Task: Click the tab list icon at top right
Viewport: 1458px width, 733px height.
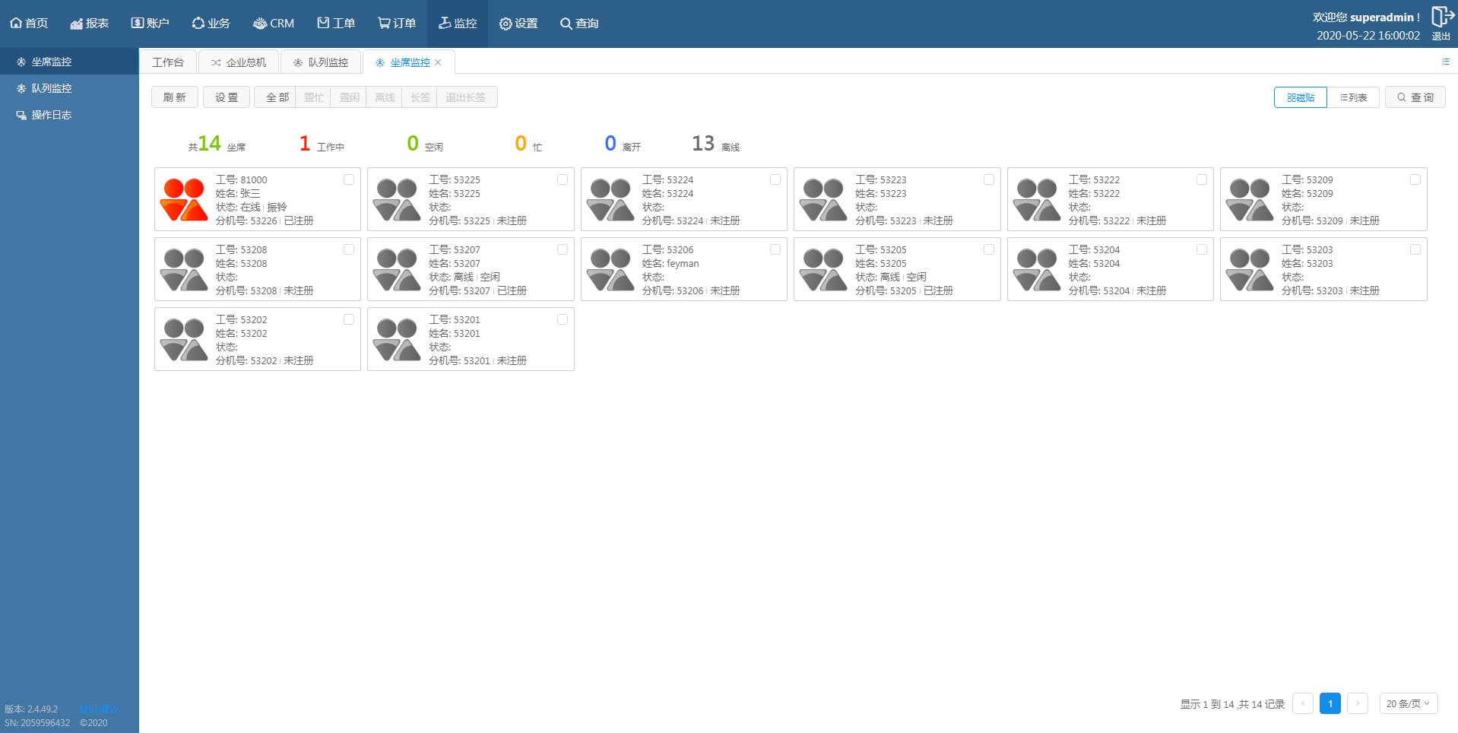Action: coord(1445,62)
